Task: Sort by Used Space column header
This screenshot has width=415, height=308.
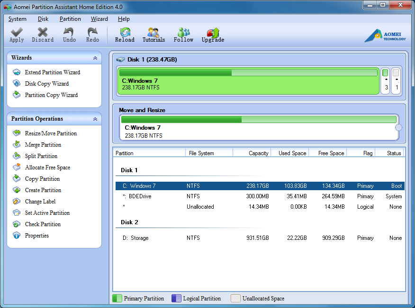Action: coord(290,153)
